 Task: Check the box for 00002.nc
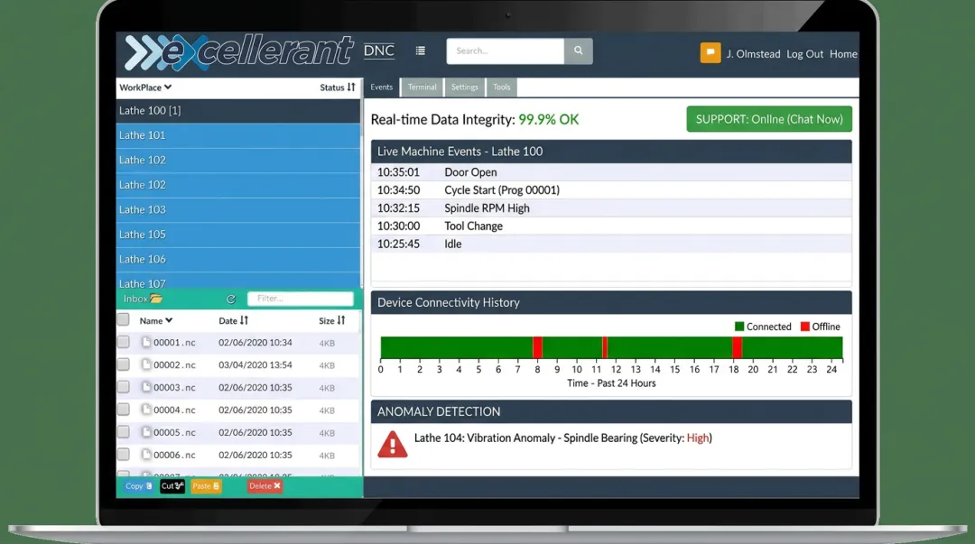123,364
